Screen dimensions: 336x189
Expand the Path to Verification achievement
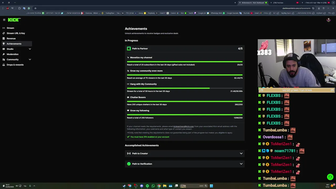185,164
